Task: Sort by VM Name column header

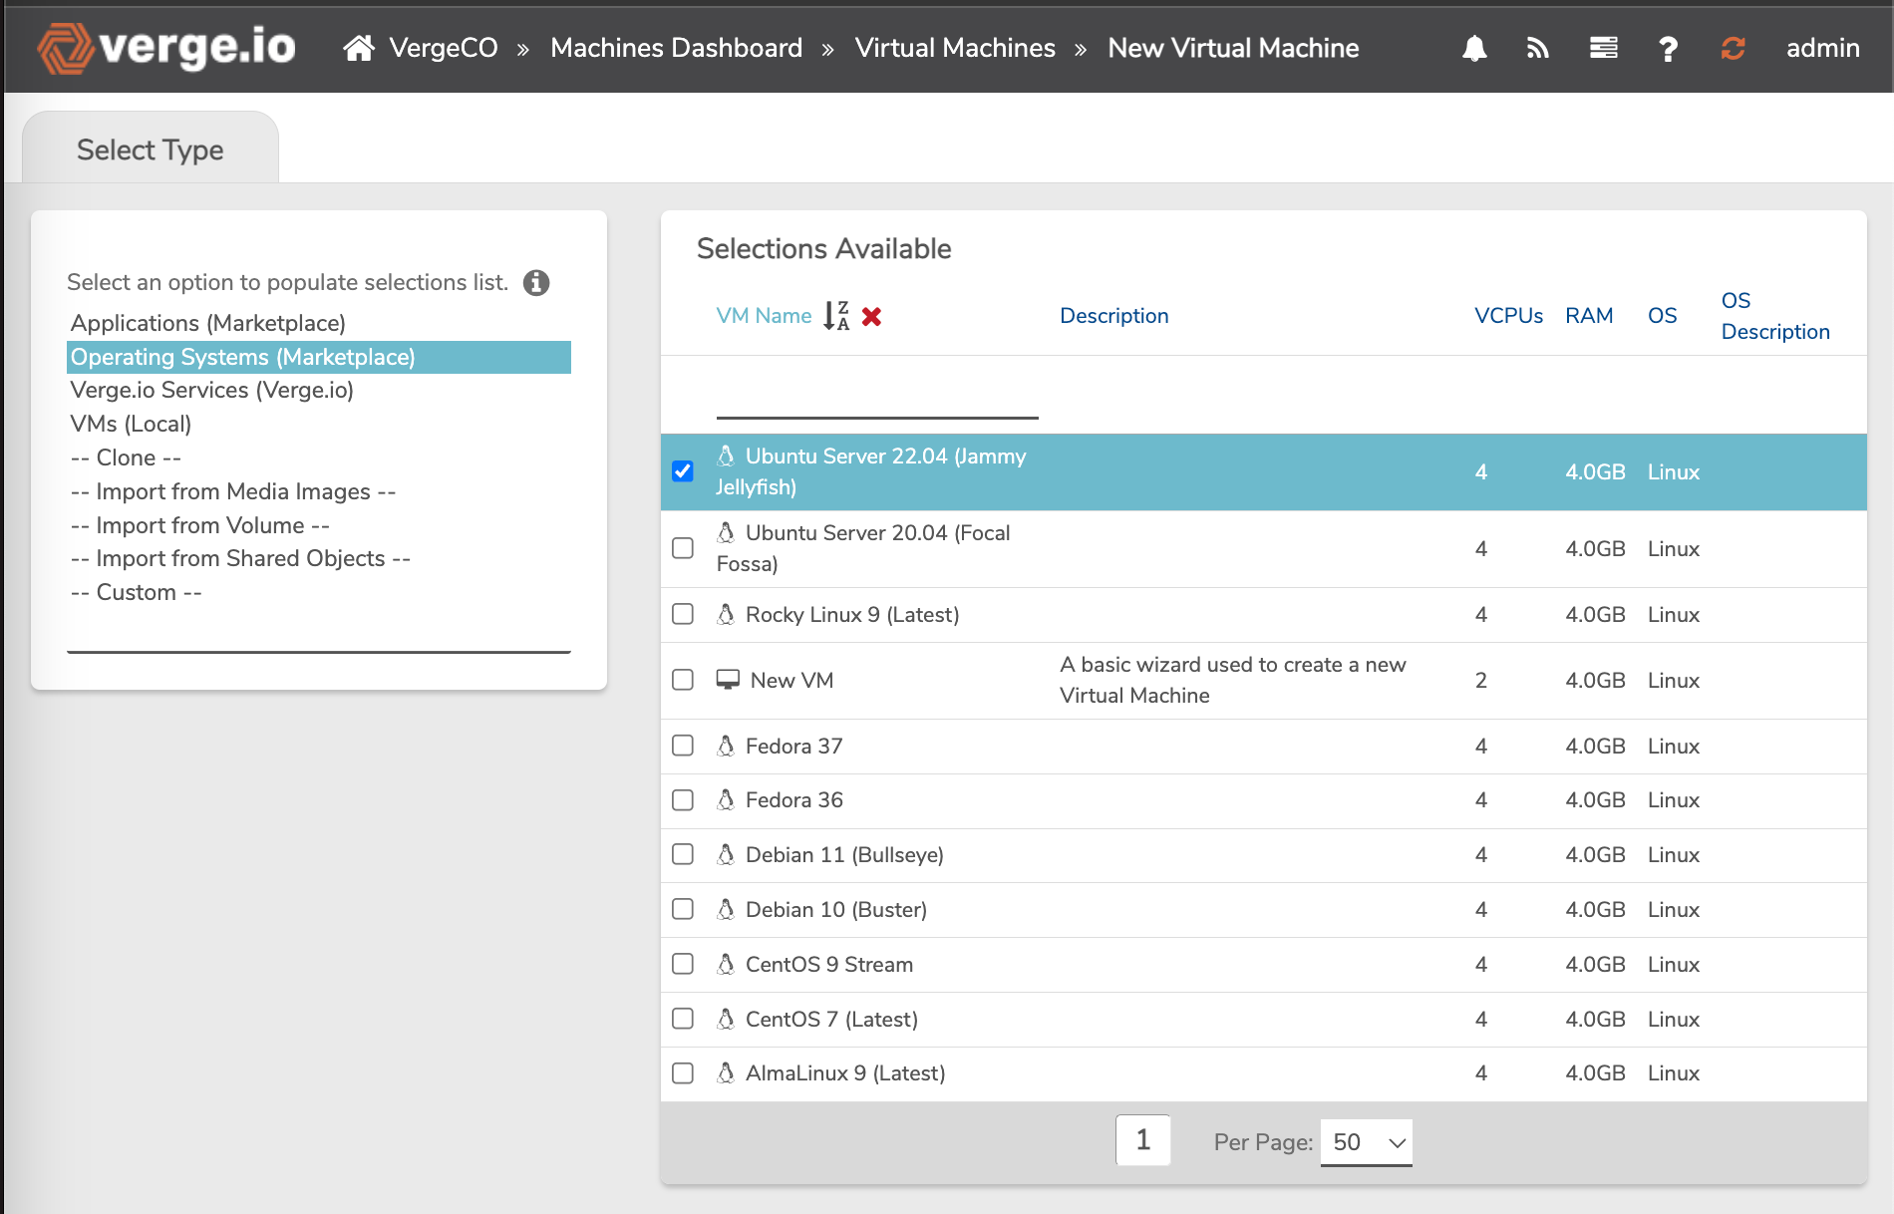Action: pyautogui.click(x=764, y=316)
